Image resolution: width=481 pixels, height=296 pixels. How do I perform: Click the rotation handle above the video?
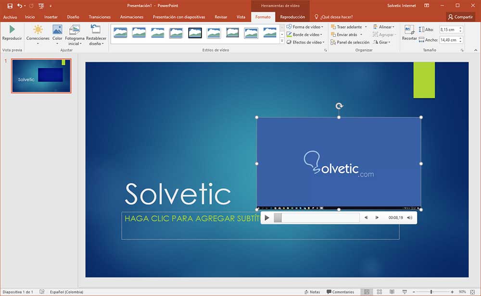[x=339, y=106]
